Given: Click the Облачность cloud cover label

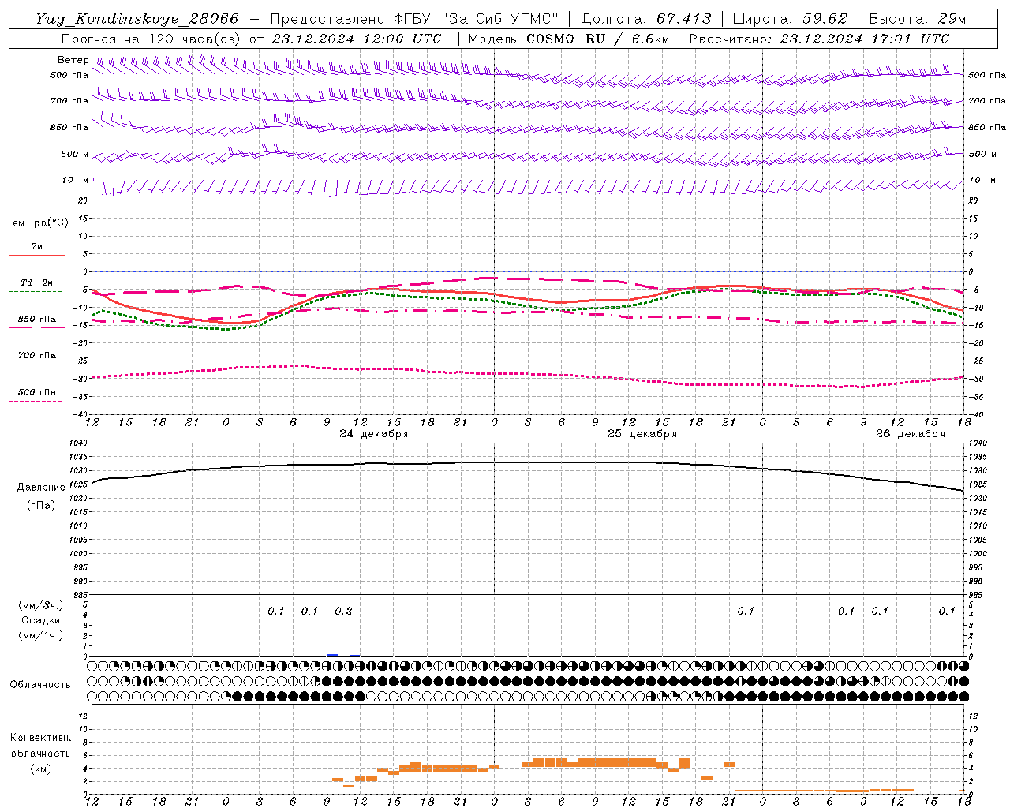Looking at the screenshot, I should click(40, 685).
